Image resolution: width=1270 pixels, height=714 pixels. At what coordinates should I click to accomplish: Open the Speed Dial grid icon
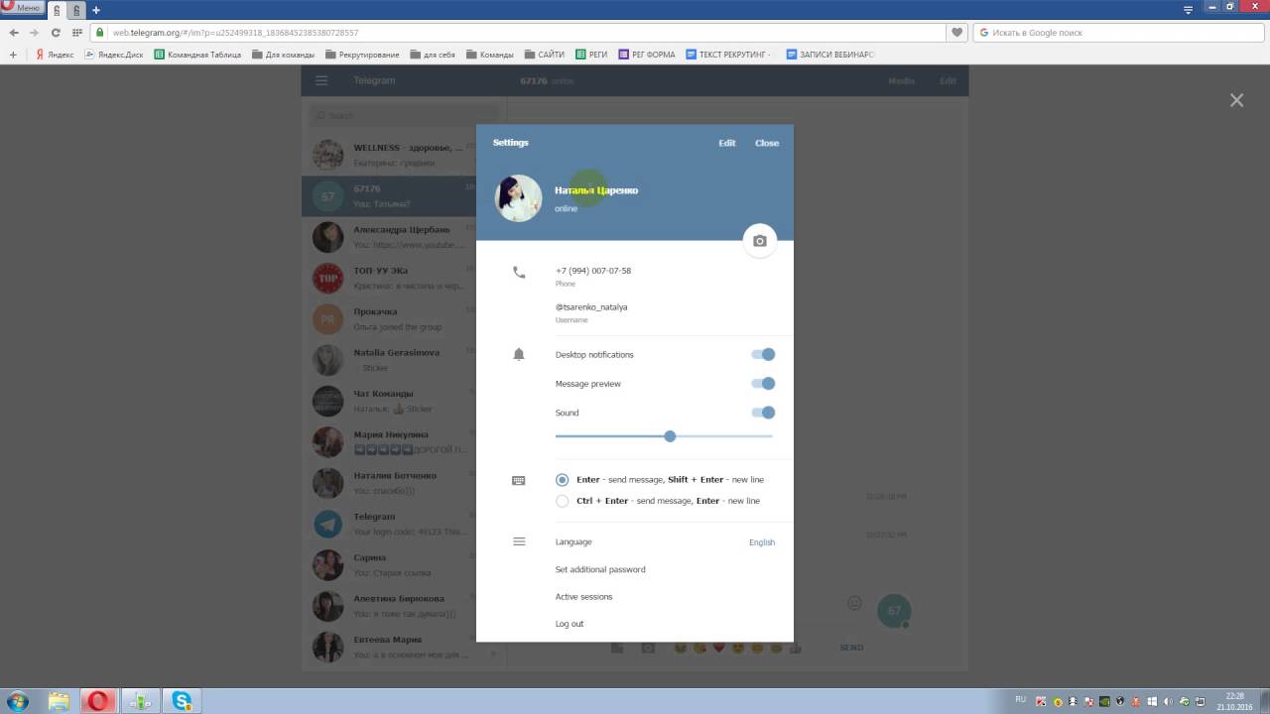(77, 33)
